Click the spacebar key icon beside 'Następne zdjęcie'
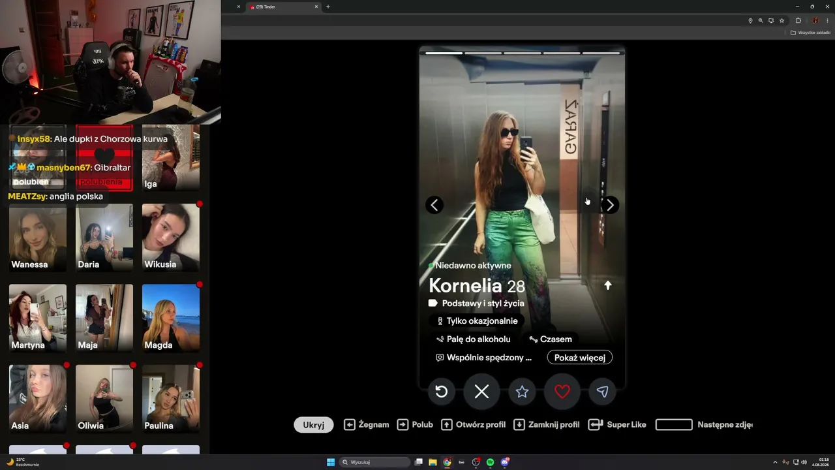This screenshot has height=470, width=835. (674, 424)
